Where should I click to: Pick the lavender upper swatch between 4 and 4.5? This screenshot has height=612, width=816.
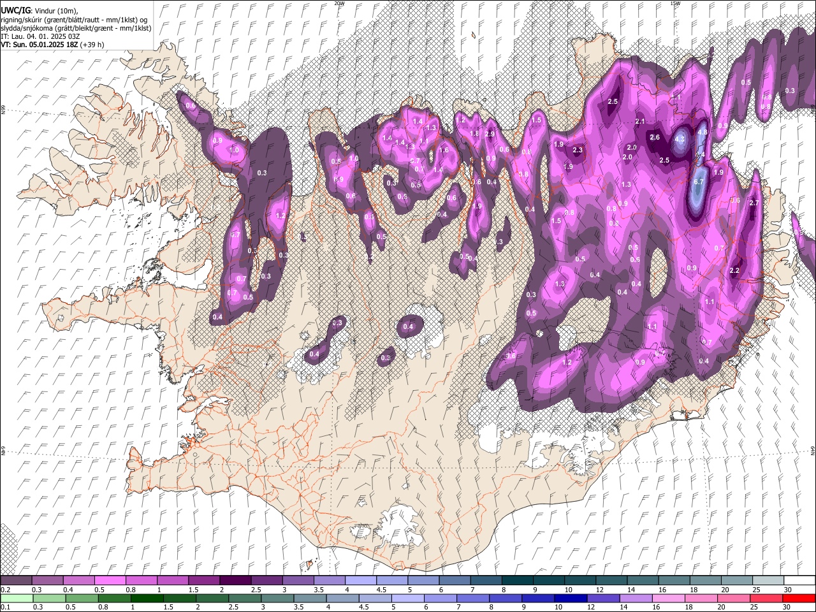click(360, 581)
